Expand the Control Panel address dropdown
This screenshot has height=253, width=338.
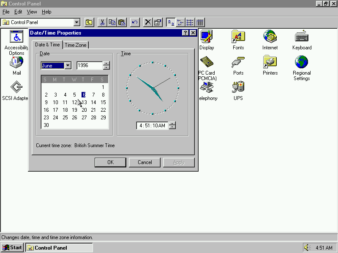77,22
